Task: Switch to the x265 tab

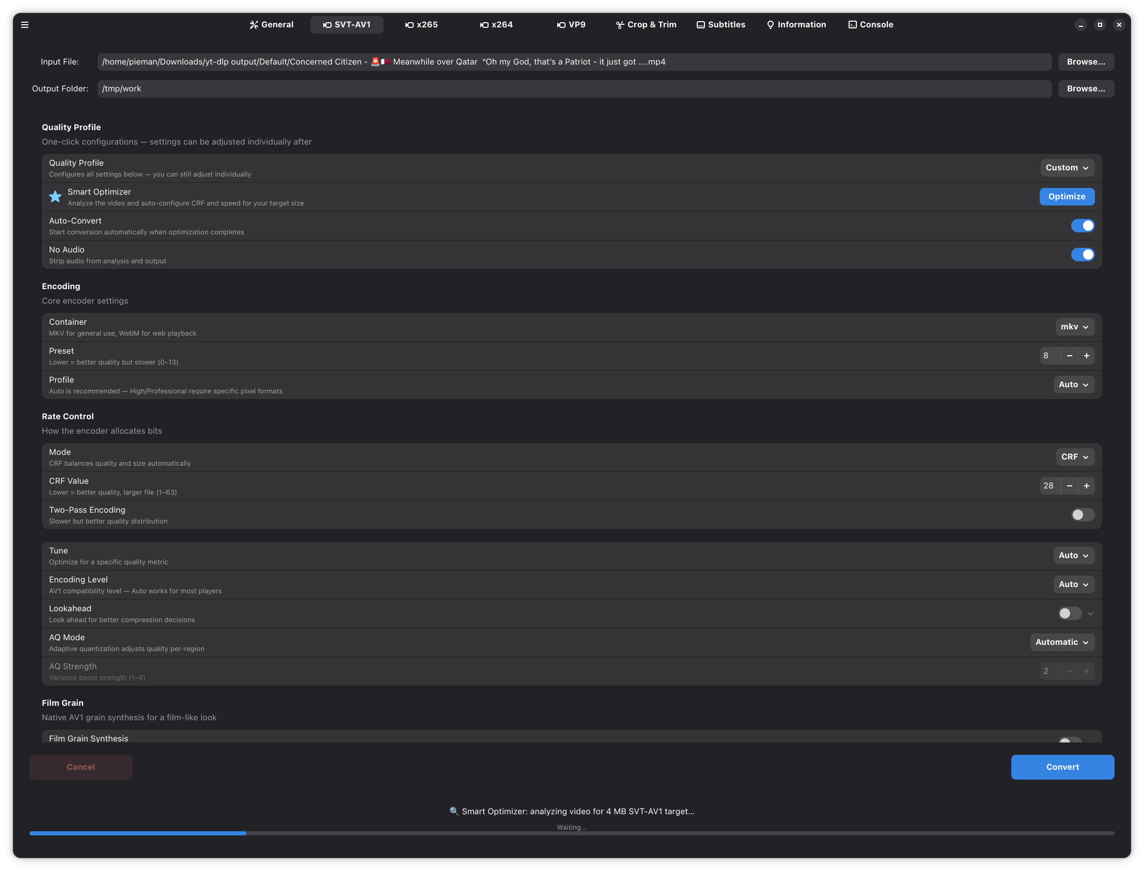Action: click(421, 24)
